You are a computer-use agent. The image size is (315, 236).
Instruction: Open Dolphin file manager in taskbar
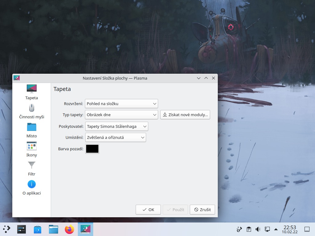pyautogui.click(x=54, y=229)
